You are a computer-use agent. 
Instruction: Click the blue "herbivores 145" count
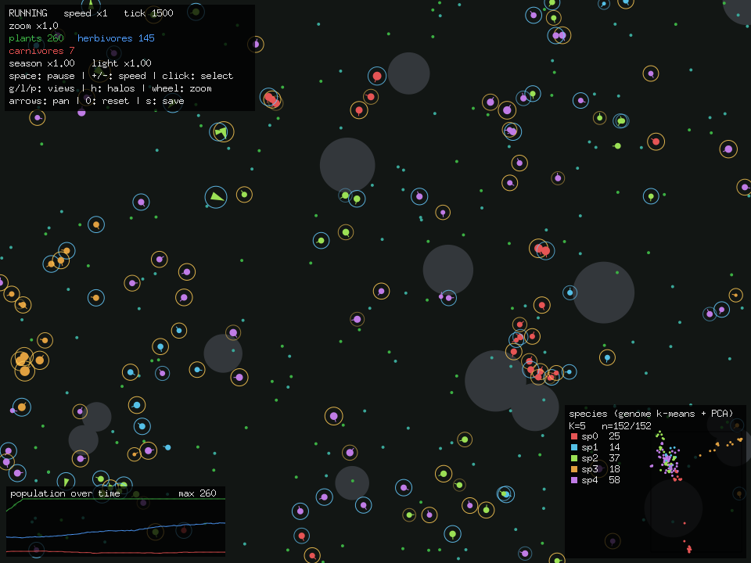tap(116, 38)
